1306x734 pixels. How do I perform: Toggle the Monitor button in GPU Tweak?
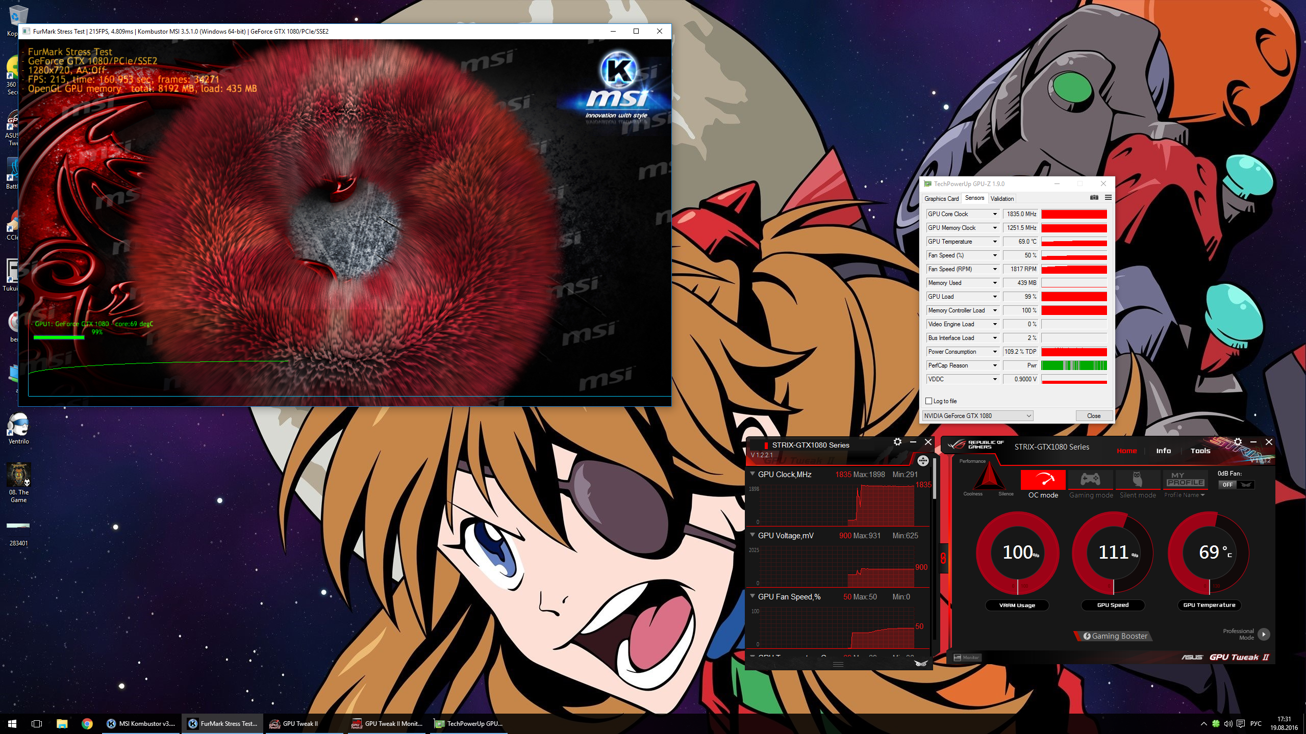(966, 658)
